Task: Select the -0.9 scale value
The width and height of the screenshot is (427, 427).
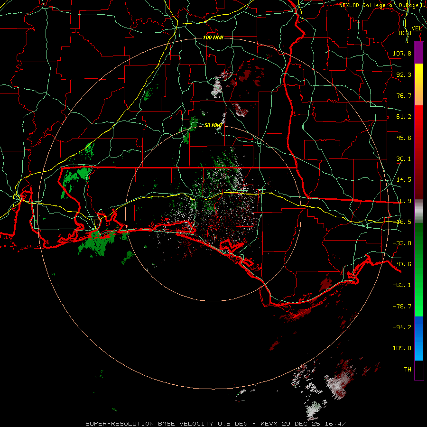Action: click(x=404, y=201)
